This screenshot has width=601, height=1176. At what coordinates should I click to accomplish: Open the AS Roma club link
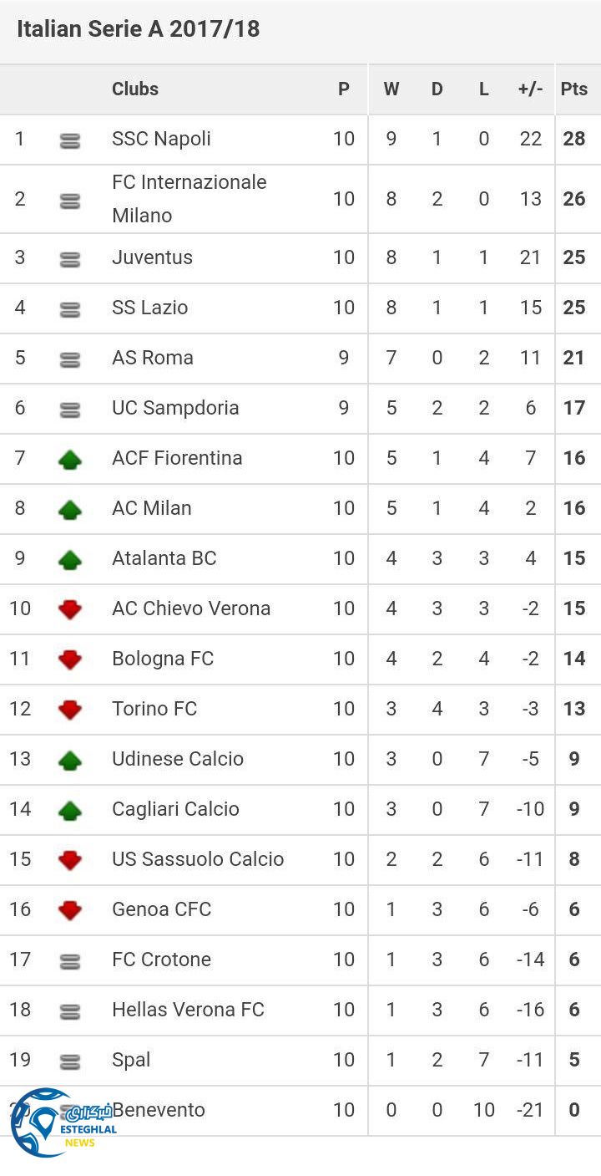pyautogui.click(x=153, y=358)
